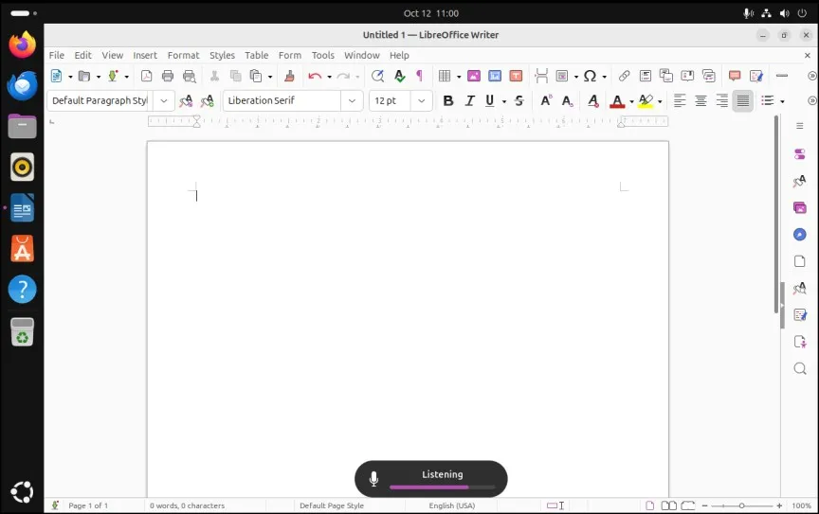819x514 pixels.
Task: Open the Save dropdown arrow
Action: tap(126, 77)
